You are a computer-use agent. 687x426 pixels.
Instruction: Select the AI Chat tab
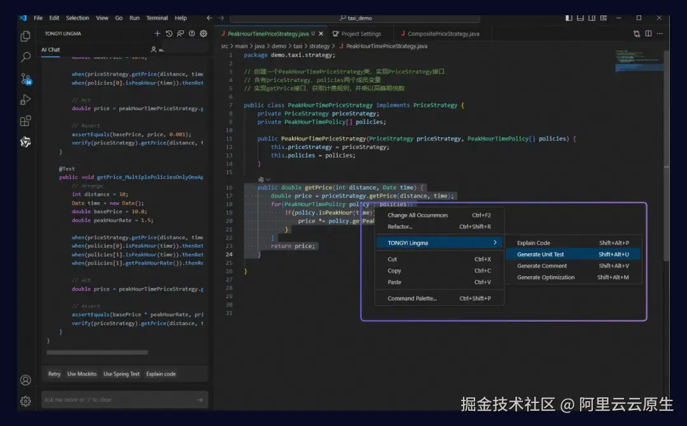[x=50, y=50]
